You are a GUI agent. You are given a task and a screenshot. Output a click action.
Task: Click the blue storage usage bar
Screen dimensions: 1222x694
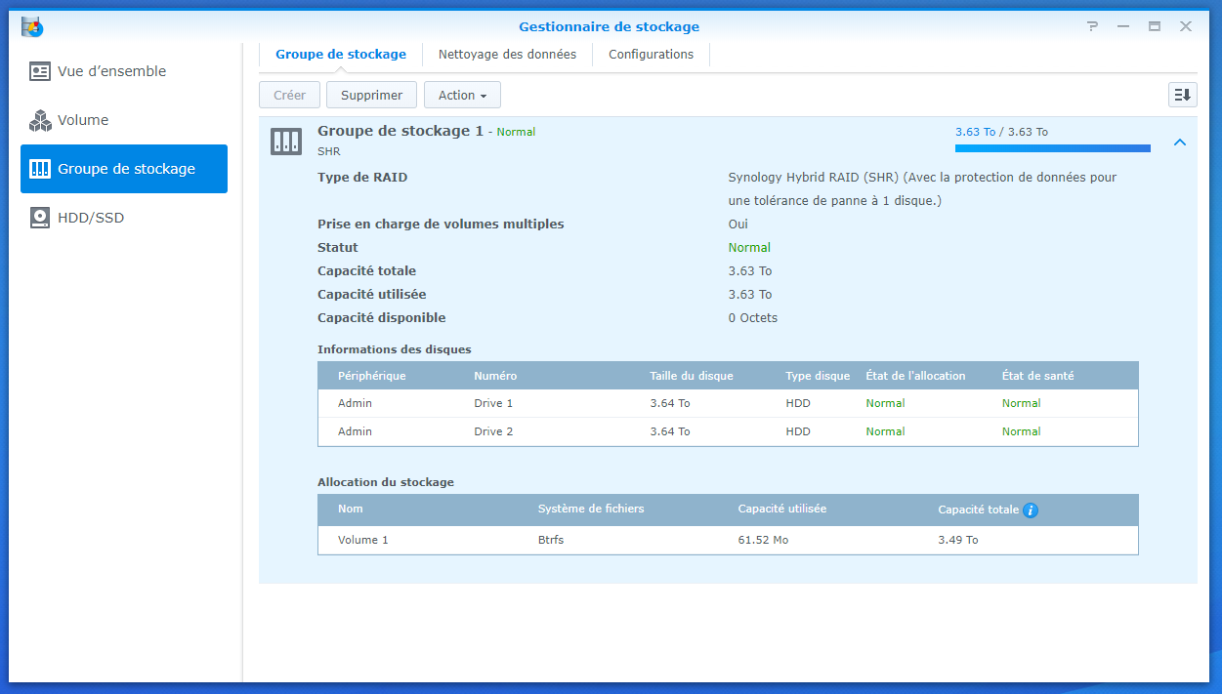(x=1052, y=148)
